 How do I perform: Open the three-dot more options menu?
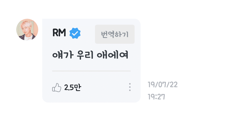[130, 87]
